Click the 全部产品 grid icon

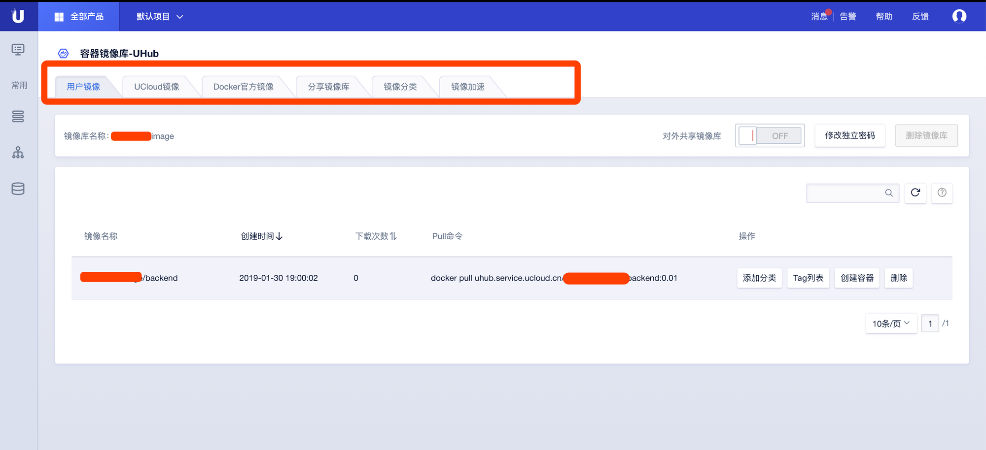[58, 16]
